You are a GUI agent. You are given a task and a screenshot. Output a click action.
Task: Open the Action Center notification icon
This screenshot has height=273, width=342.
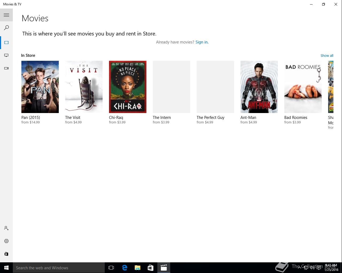[x=319, y=268]
